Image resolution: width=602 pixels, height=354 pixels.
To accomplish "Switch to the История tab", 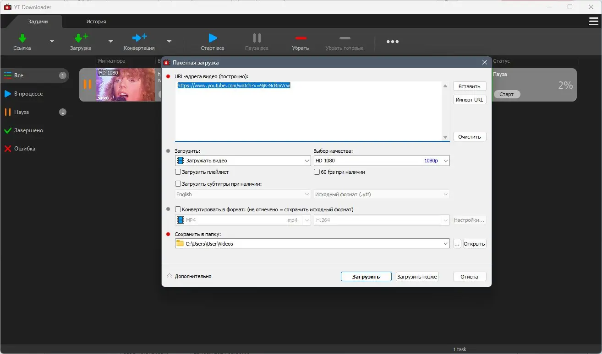I will click(96, 21).
